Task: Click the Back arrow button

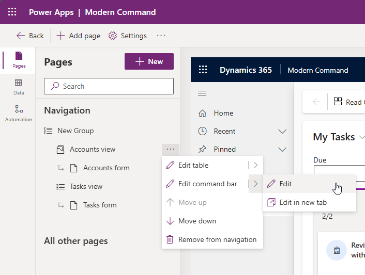Action: click(x=30, y=36)
